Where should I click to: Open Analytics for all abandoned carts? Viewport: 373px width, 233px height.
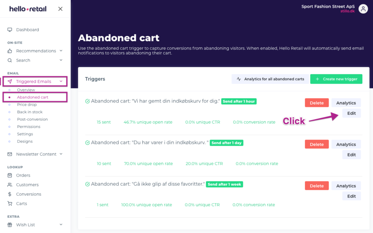click(x=270, y=79)
